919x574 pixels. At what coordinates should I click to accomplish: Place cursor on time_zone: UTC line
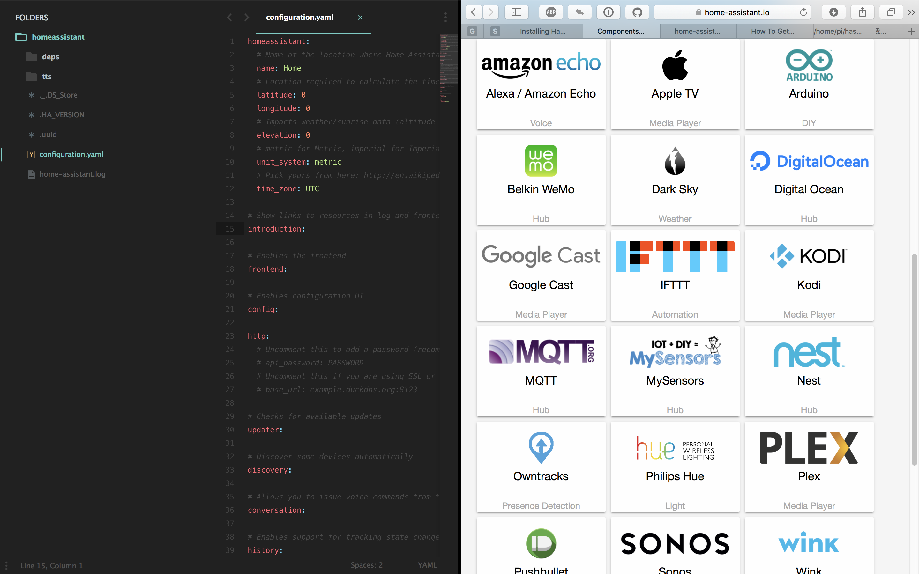[288, 189]
